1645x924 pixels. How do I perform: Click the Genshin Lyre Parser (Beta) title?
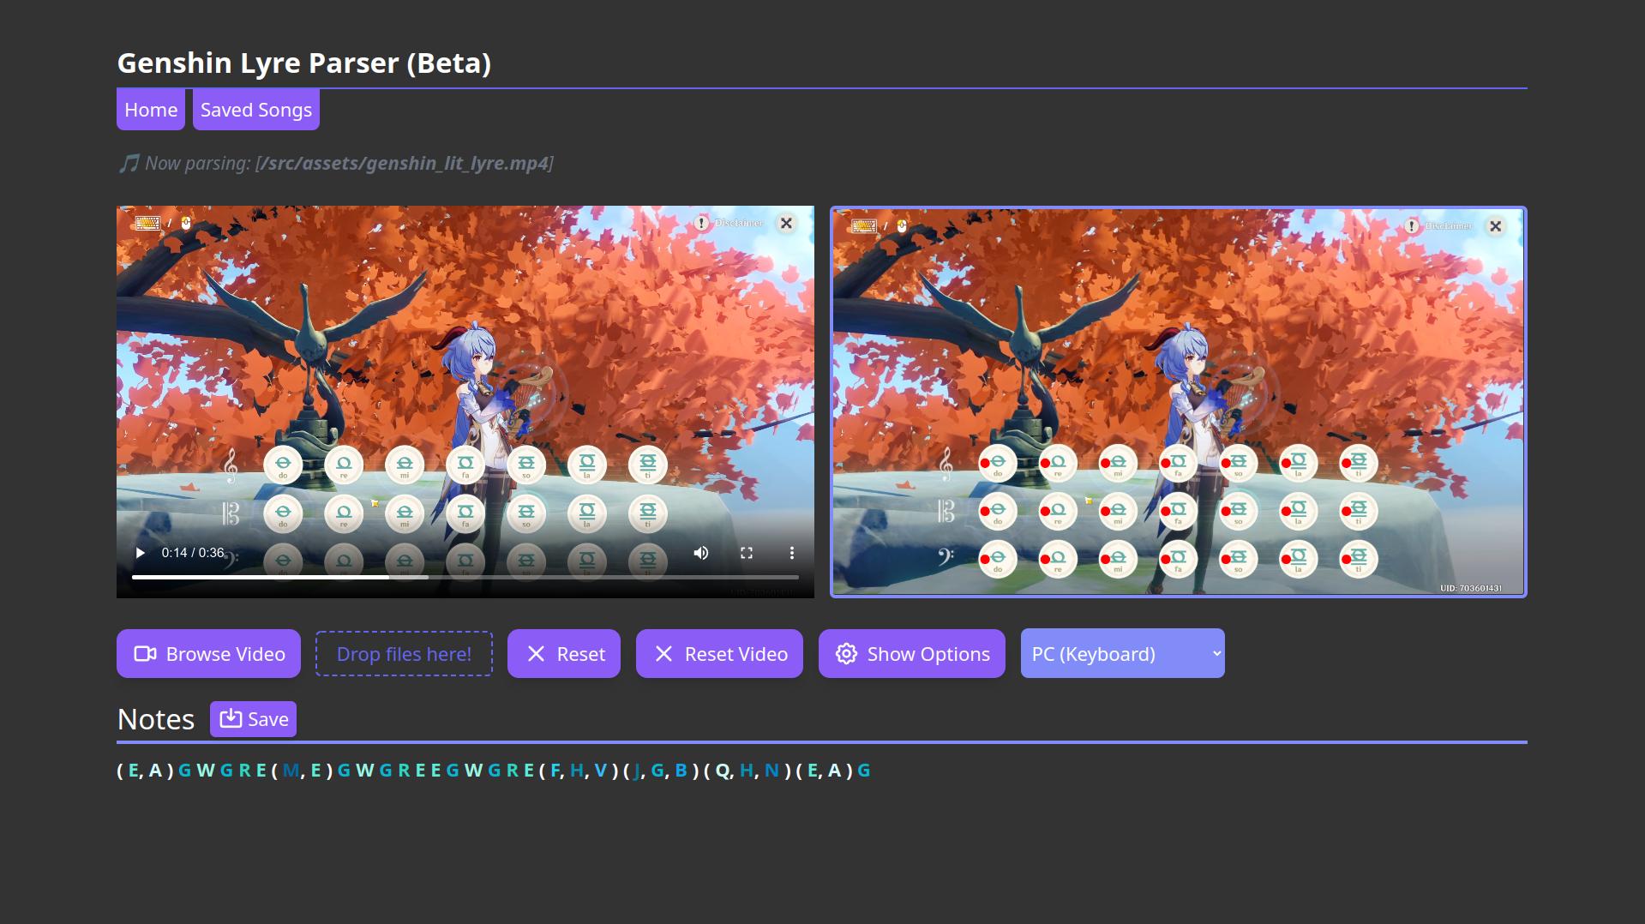click(x=303, y=63)
